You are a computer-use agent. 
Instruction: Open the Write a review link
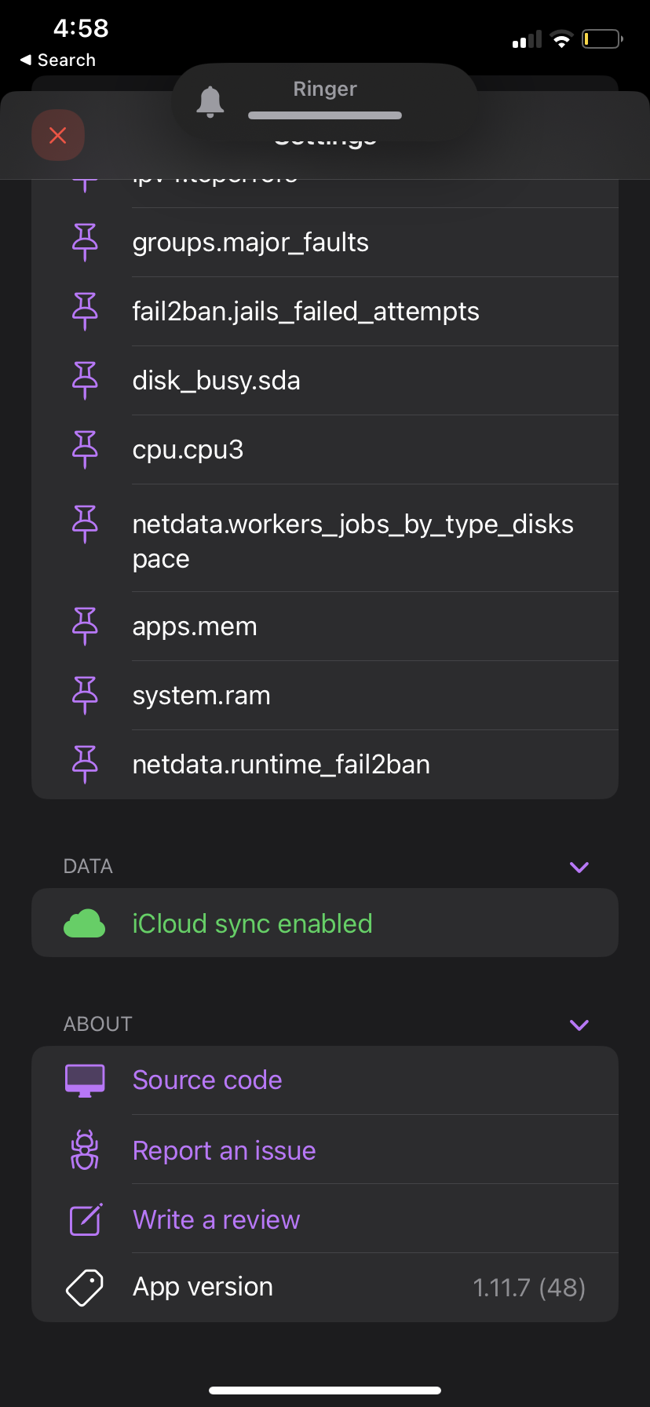pos(217,1219)
